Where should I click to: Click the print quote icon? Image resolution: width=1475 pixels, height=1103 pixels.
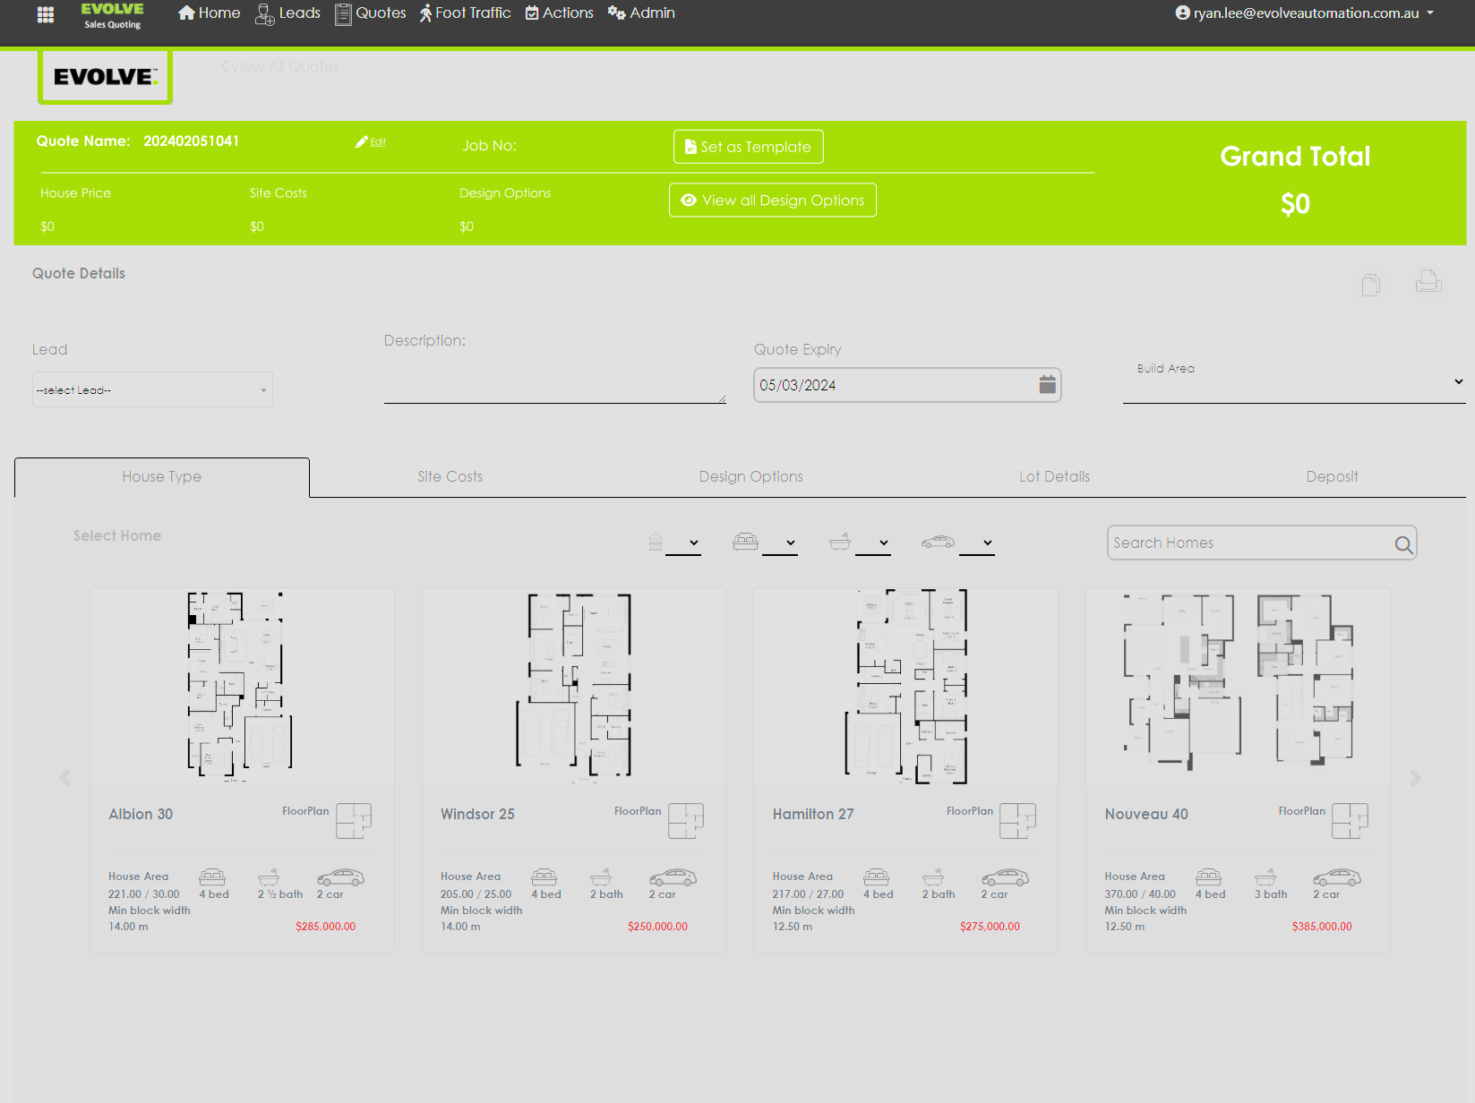coord(1428,282)
